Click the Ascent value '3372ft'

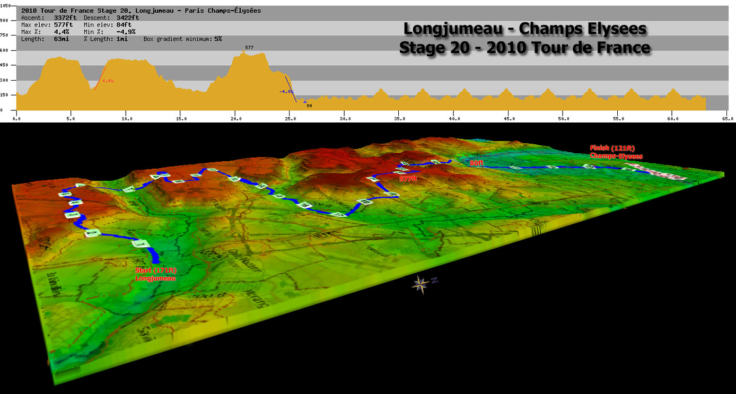[65, 17]
